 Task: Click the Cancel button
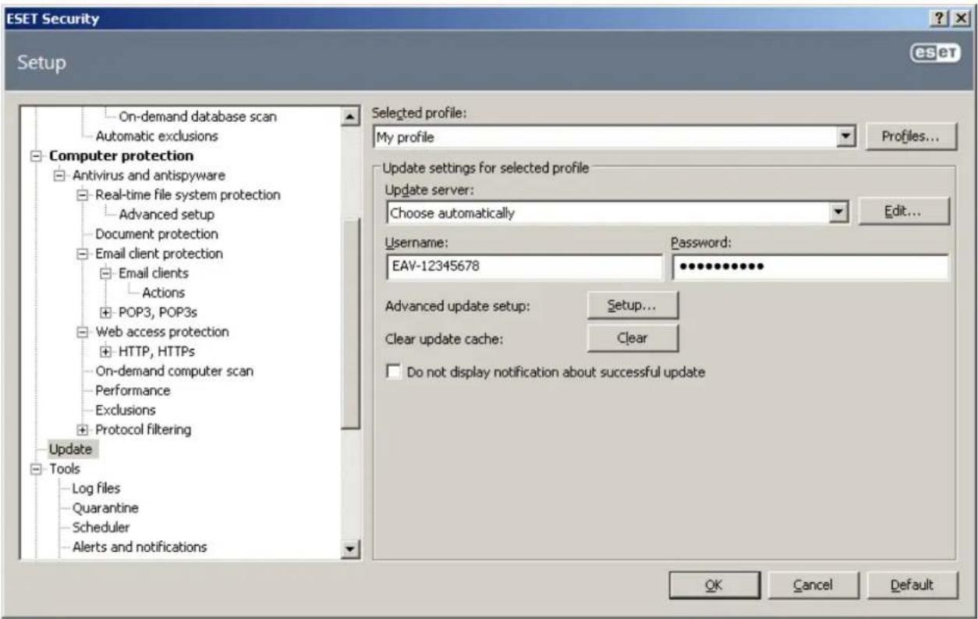click(813, 585)
